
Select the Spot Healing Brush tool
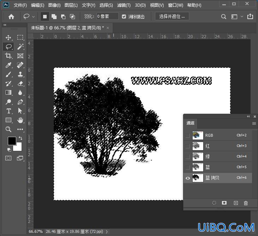tap(20, 65)
